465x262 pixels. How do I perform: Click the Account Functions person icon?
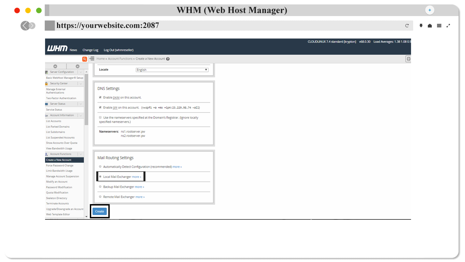click(46, 154)
